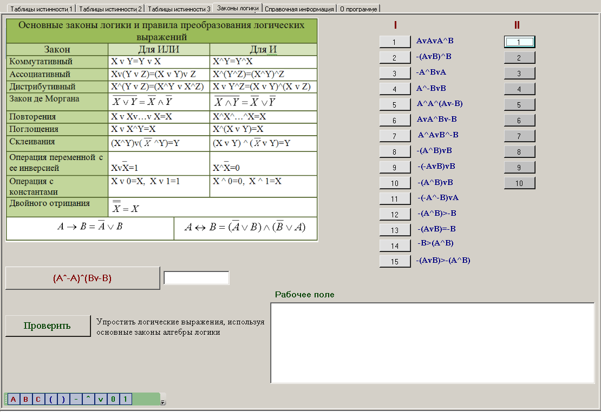The image size is (601, 412).
Task: Select task 15 in column I
Action: (x=395, y=262)
